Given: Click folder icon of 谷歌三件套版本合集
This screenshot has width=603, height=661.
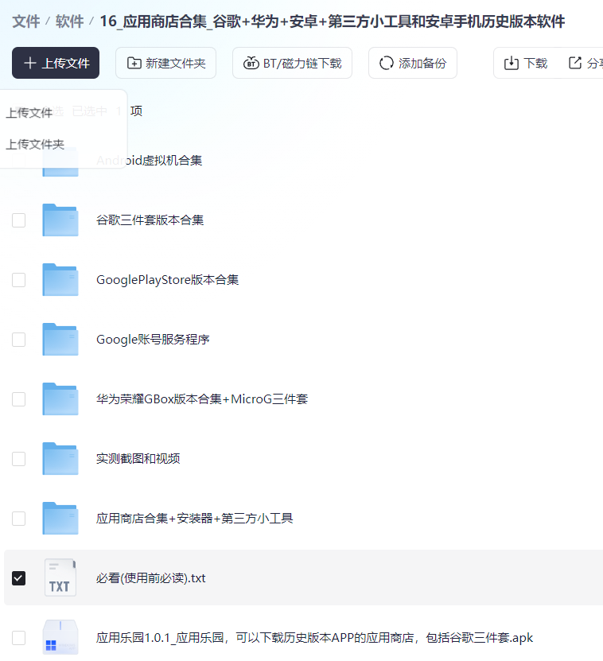Looking at the screenshot, I should (x=60, y=220).
